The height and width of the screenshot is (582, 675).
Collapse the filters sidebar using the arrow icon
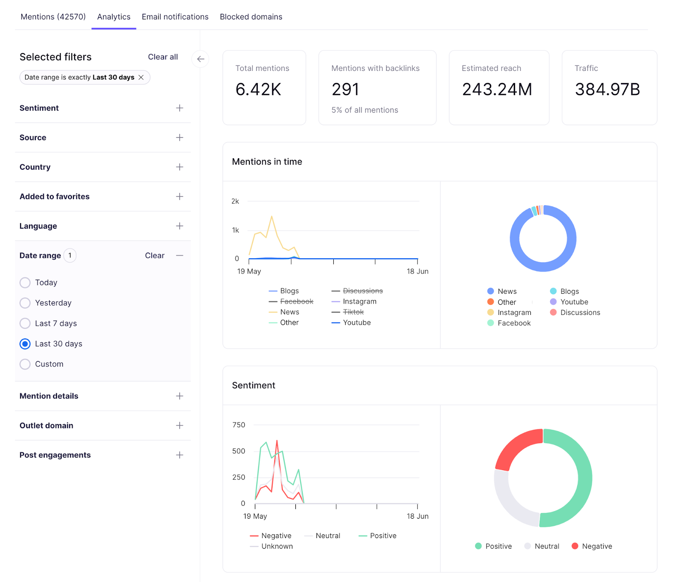tap(200, 60)
